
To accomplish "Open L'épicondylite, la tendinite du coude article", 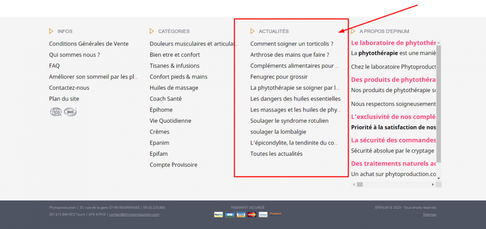I will click(x=294, y=143).
